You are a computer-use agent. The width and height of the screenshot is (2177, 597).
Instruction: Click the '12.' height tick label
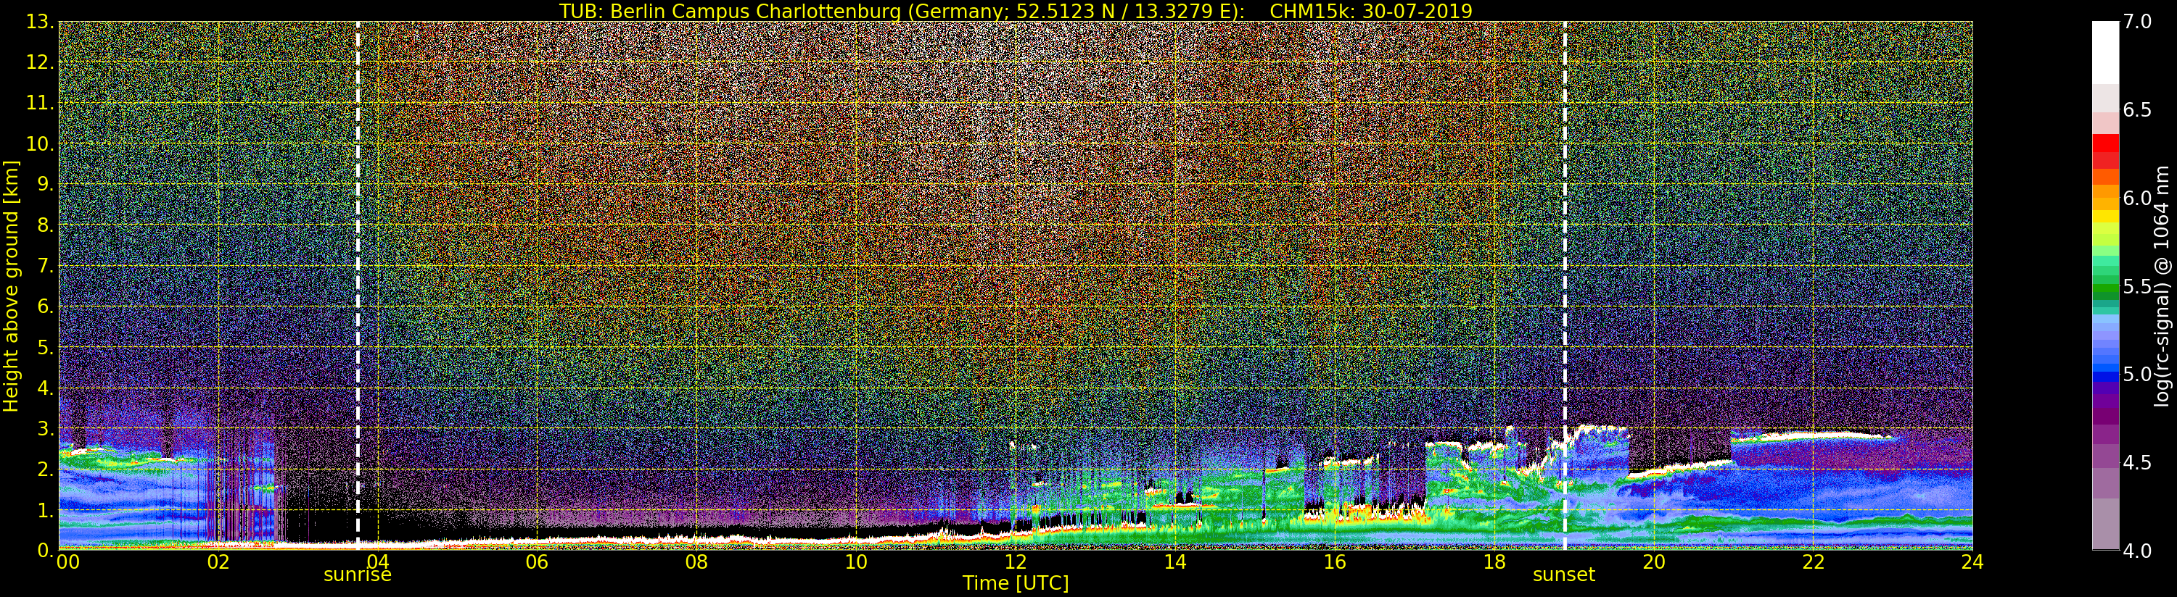point(40,62)
